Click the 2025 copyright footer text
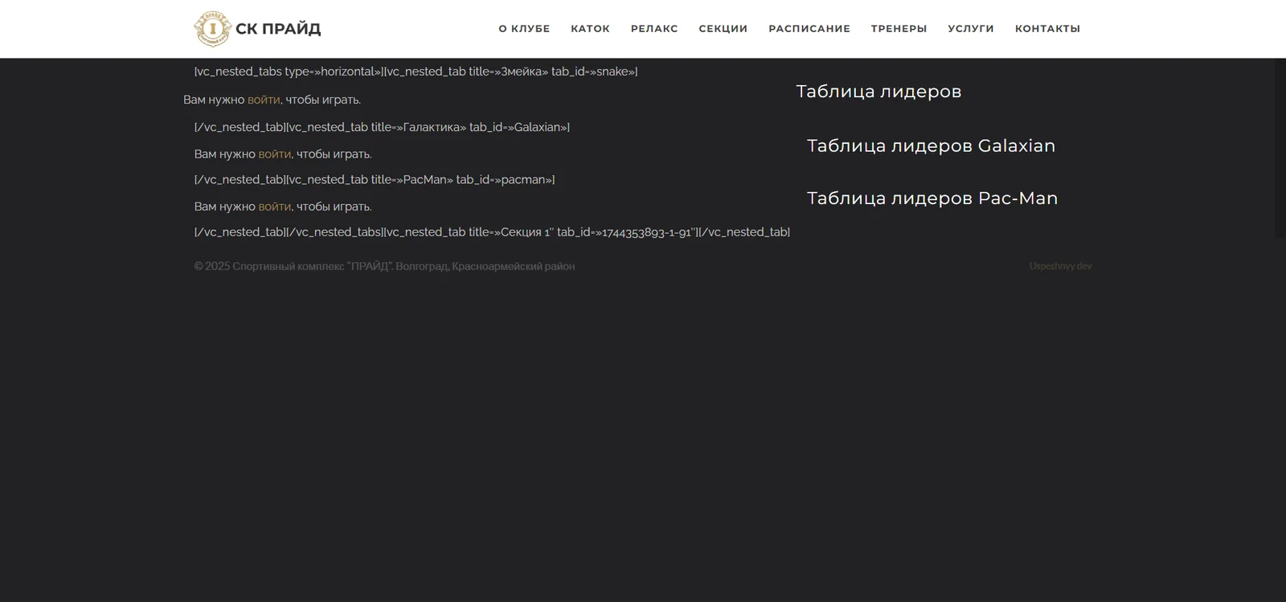This screenshot has height=602, width=1286. pos(384,266)
